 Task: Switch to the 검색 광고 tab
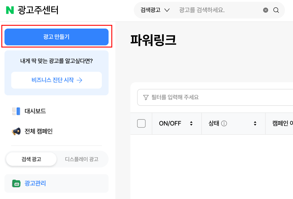(31, 159)
